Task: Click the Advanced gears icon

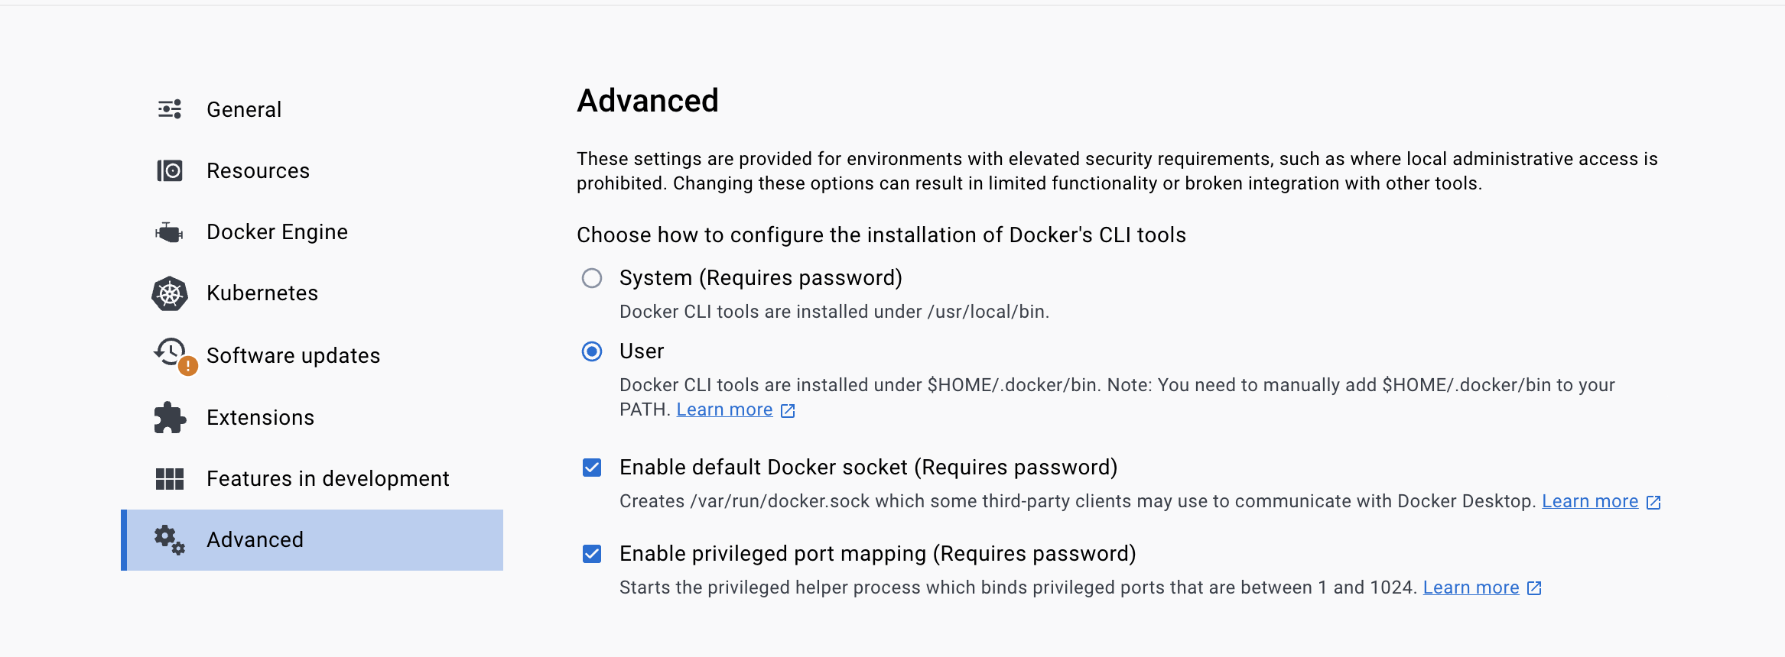Action: click(x=170, y=540)
